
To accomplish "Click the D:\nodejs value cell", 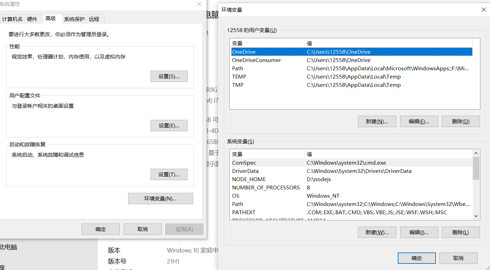I will coord(319,179).
